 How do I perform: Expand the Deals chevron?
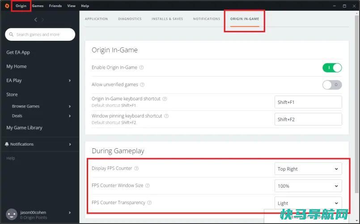click(x=70, y=116)
